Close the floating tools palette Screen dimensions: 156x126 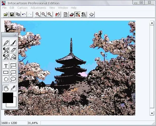(15, 35)
